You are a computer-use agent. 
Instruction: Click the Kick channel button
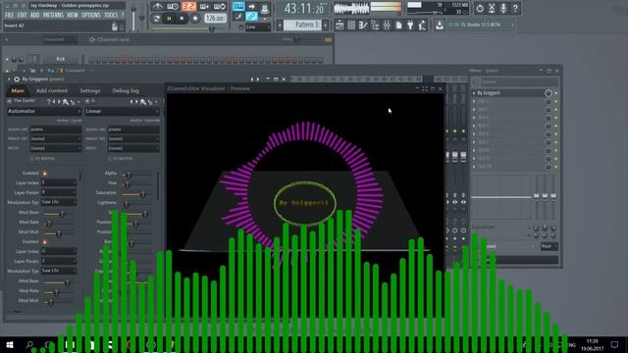pos(61,59)
